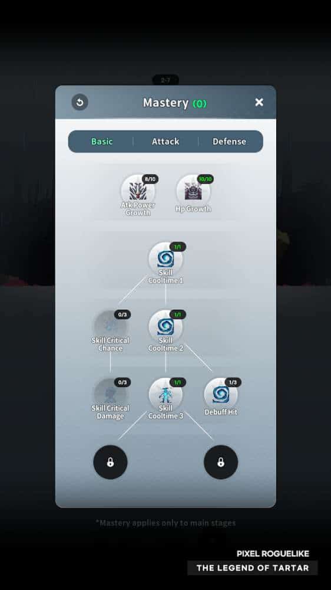Tap the Skill Cooltime 1 node
The image size is (331, 590).
coord(165,259)
